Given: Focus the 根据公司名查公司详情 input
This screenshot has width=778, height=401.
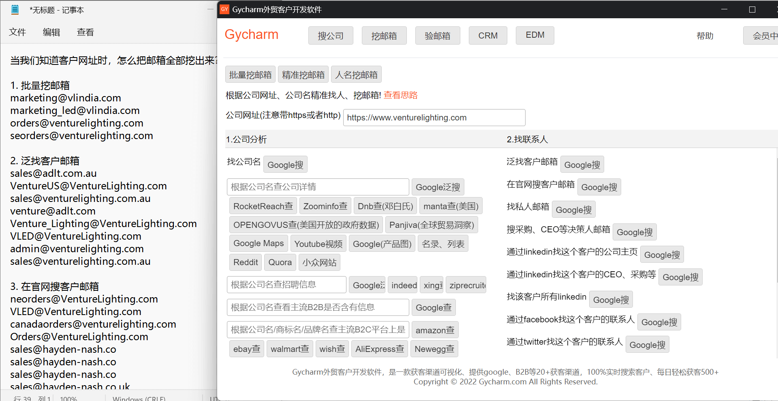Looking at the screenshot, I should coord(318,187).
